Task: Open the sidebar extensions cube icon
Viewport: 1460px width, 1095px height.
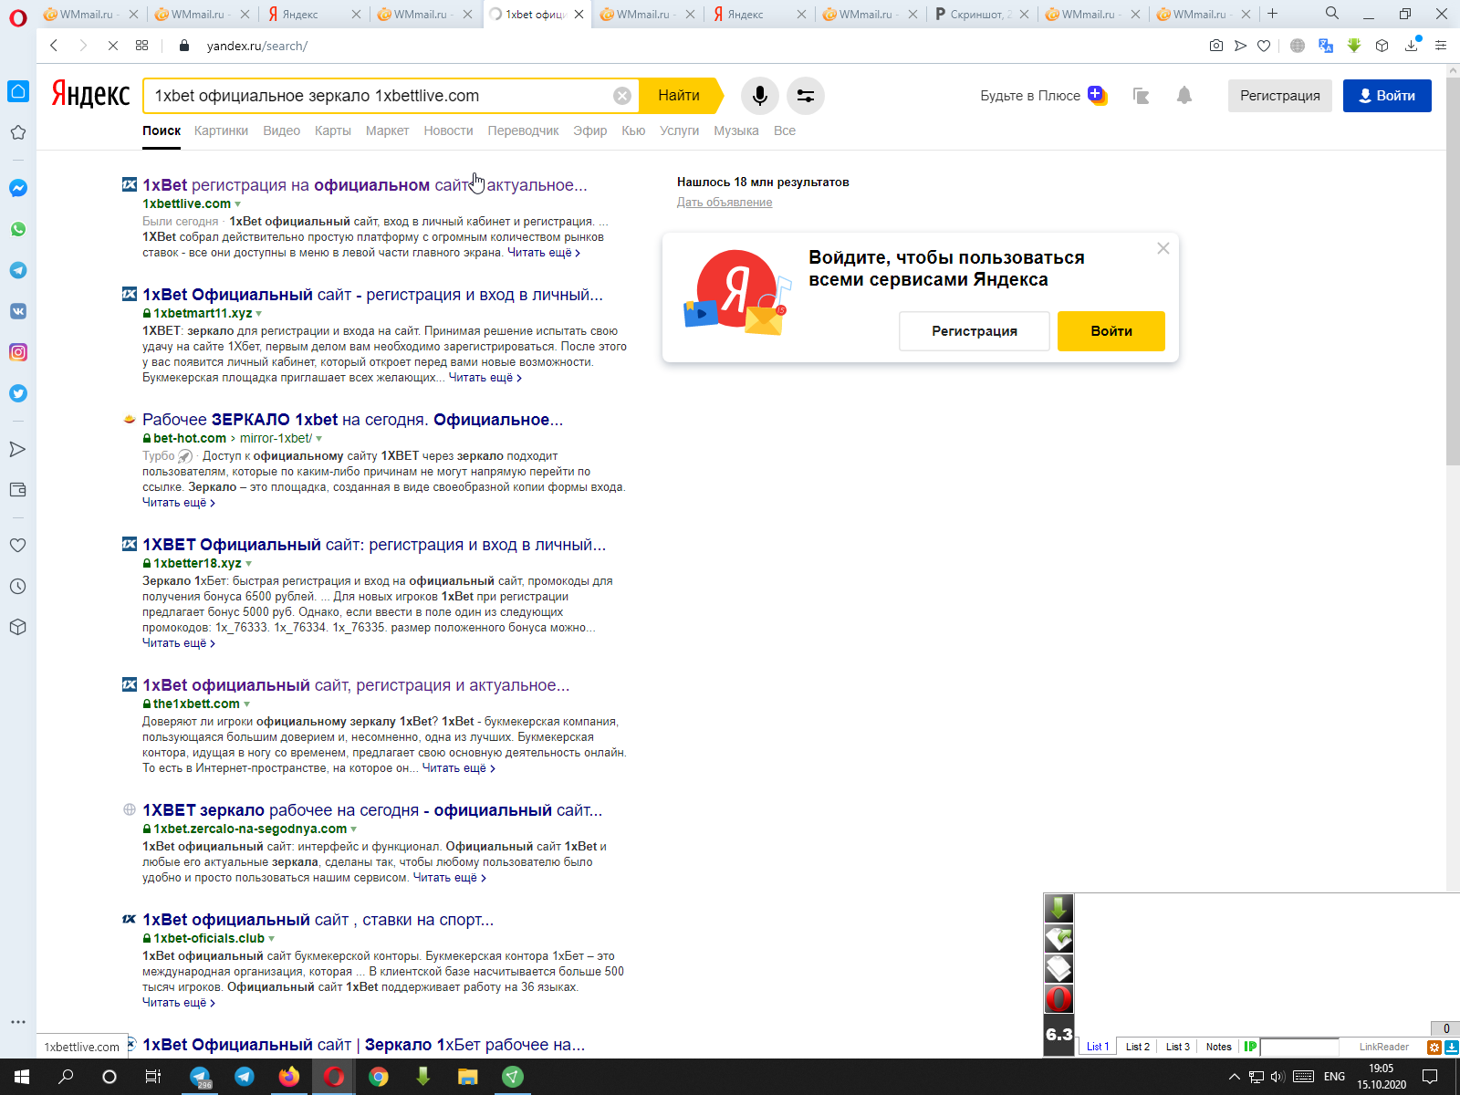Action: [x=18, y=627]
